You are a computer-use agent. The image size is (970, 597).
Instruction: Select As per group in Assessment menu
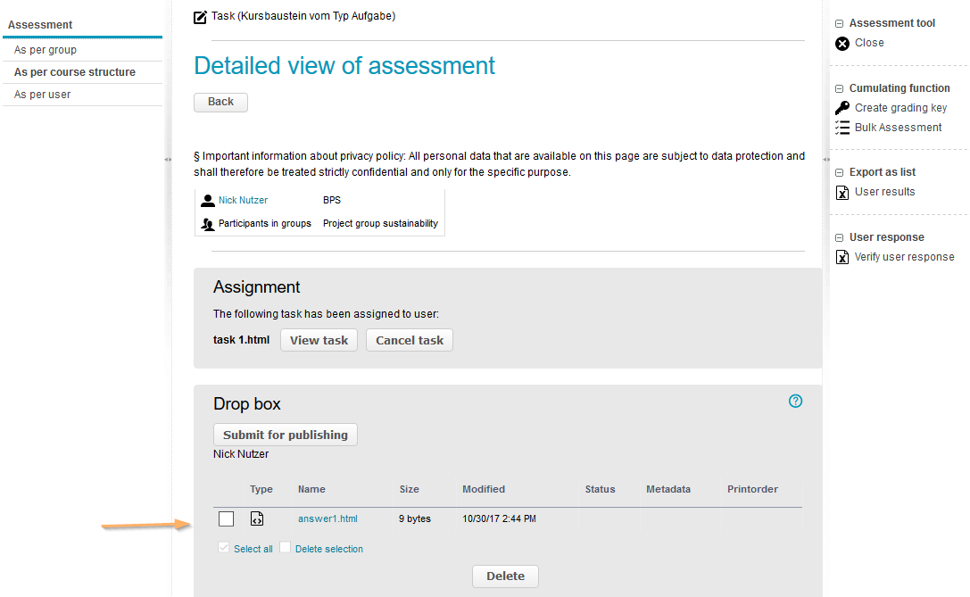point(46,50)
